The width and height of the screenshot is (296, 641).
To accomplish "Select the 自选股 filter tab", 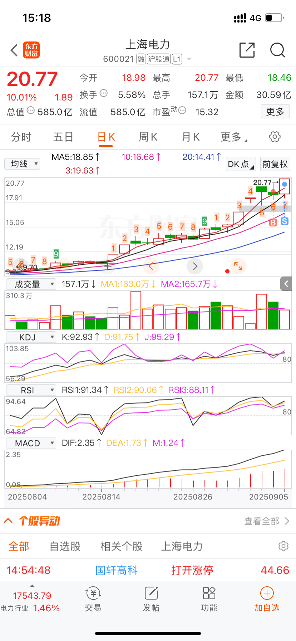I will coord(65,546).
